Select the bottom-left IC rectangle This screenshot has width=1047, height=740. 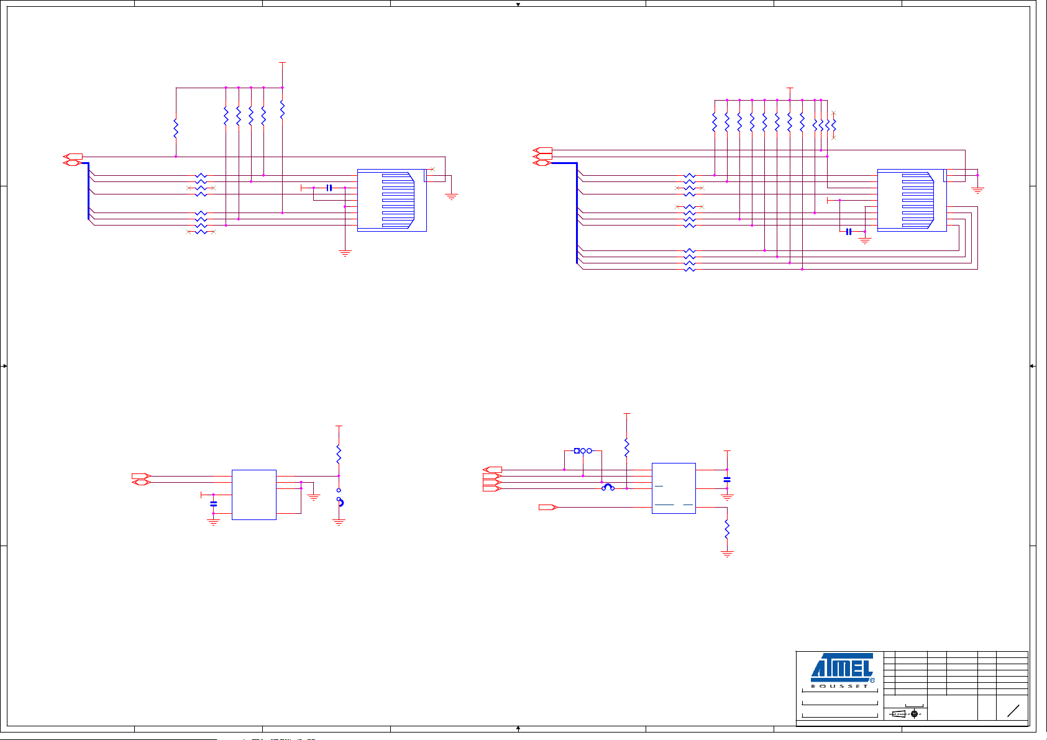click(254, 495)
